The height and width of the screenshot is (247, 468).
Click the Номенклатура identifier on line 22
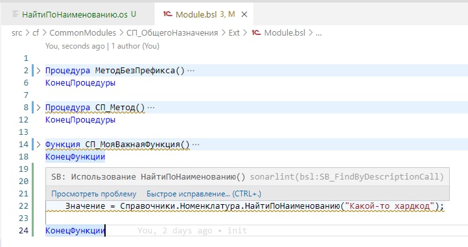click(210, 206)
